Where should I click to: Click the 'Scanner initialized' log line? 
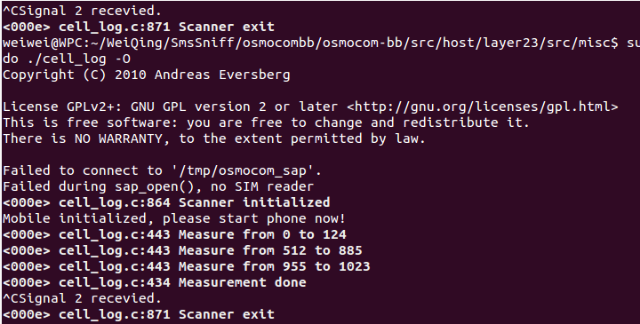coord(166,202)
